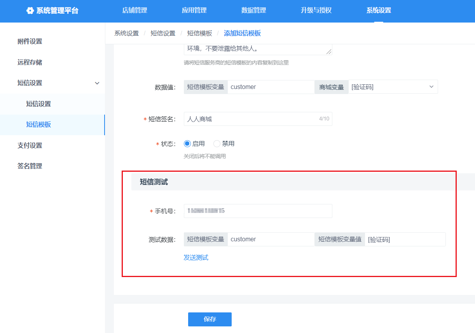The image size is (475, 333).
Task: Open 升级与授权 in top navigation
Action: [x=316, y=10]
